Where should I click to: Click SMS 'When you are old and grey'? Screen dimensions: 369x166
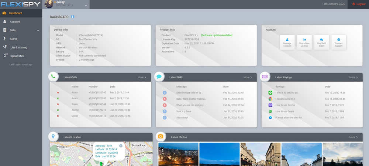tap(191, 105)
